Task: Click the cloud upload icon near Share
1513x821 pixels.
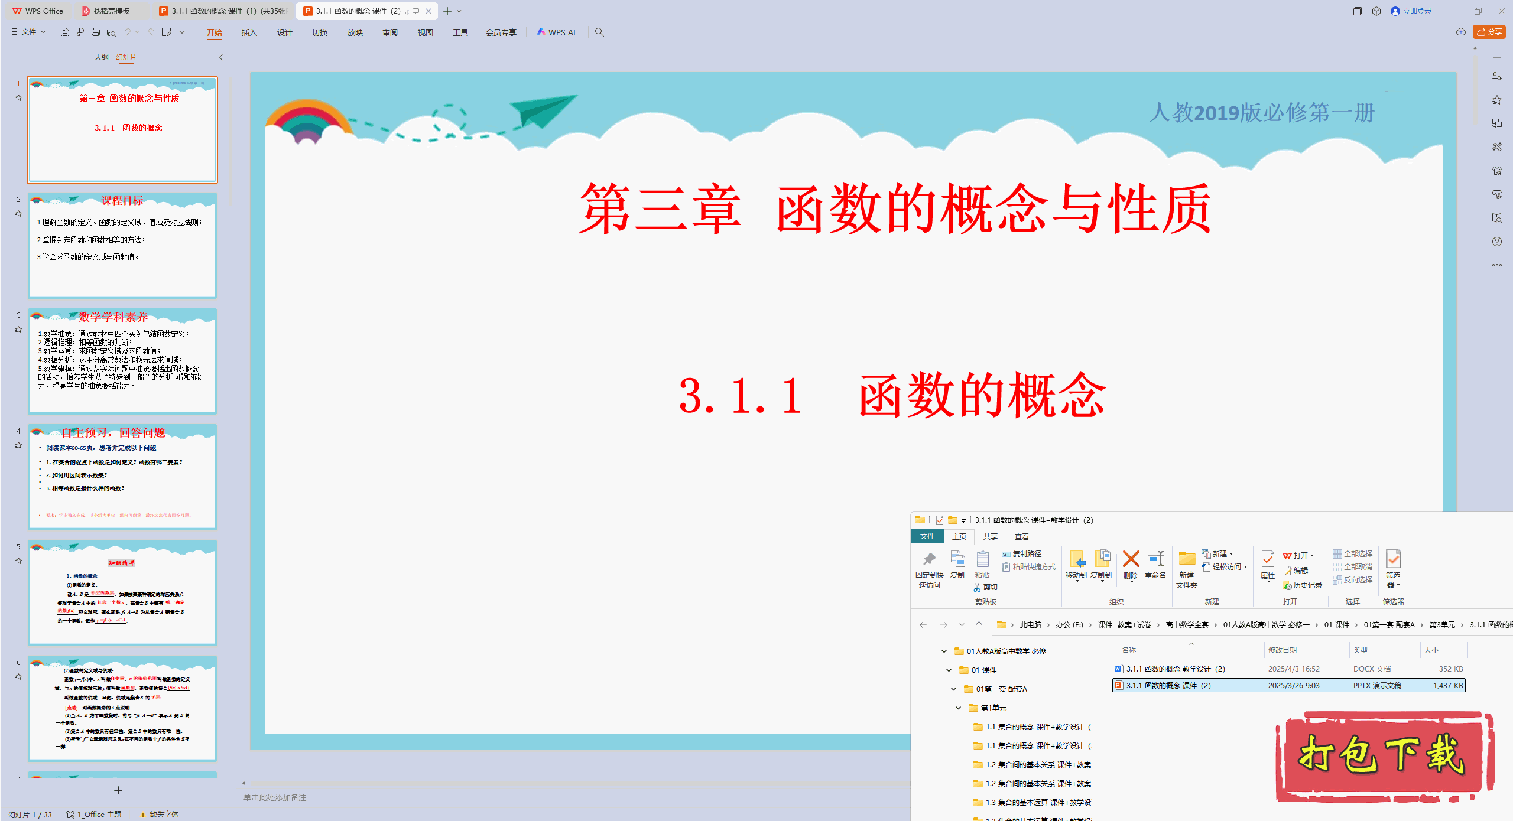Action: click(1461, 32)
